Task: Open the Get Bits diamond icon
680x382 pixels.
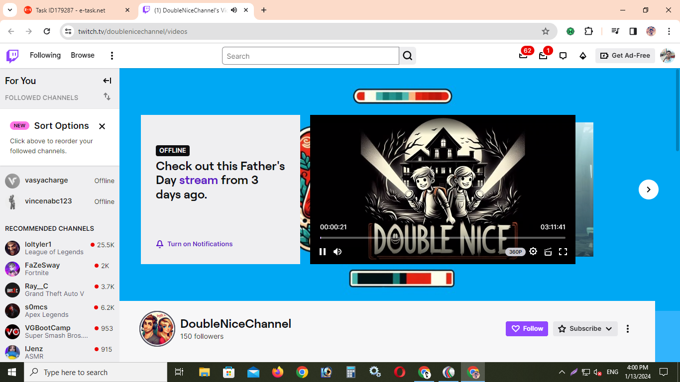Action: 583,56
